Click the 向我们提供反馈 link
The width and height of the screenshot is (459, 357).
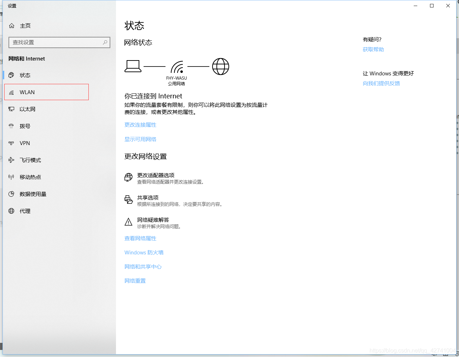point(381,84)
